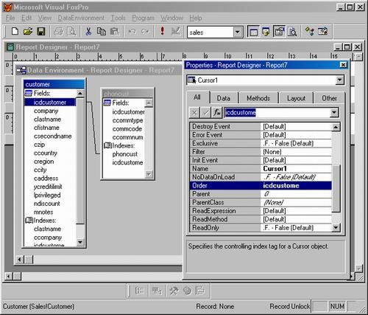Close the Properties window
The image size is (368, 315).
click(x=343, y=65)
